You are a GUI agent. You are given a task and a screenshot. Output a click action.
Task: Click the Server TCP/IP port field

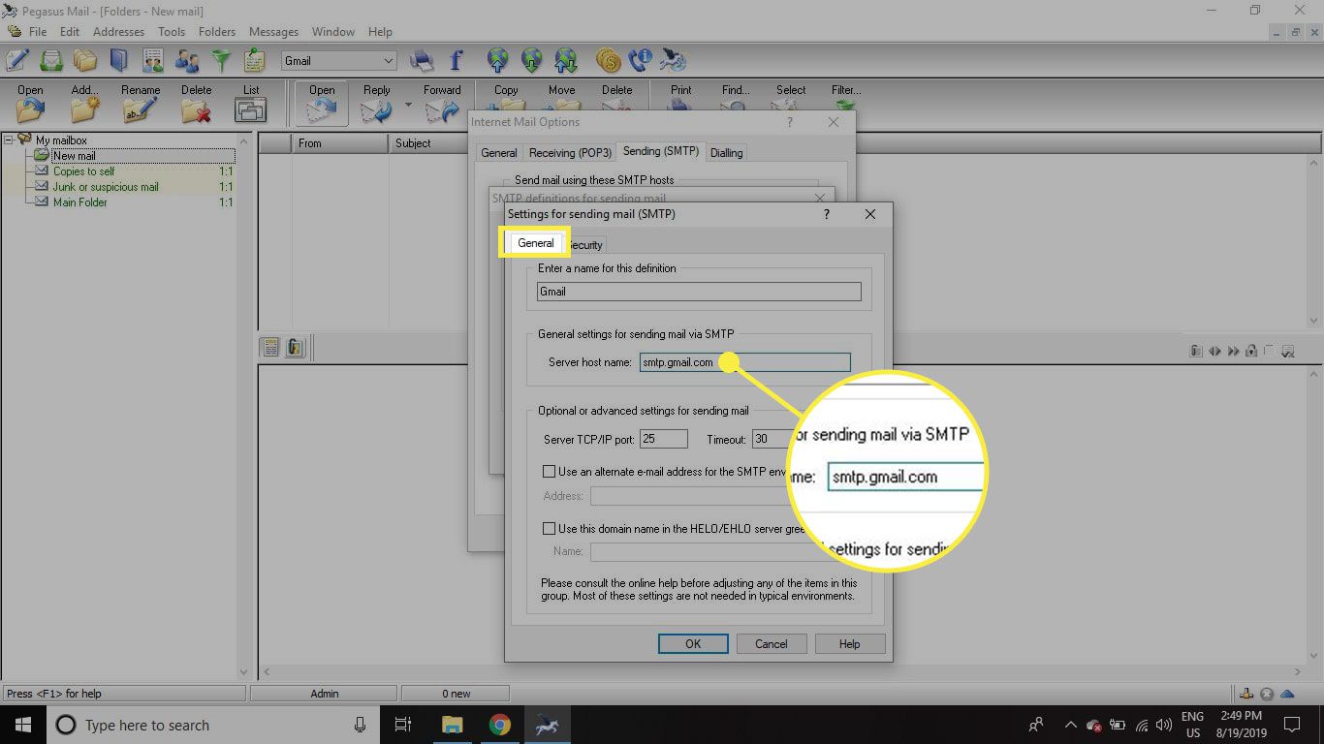coord(663,439)
